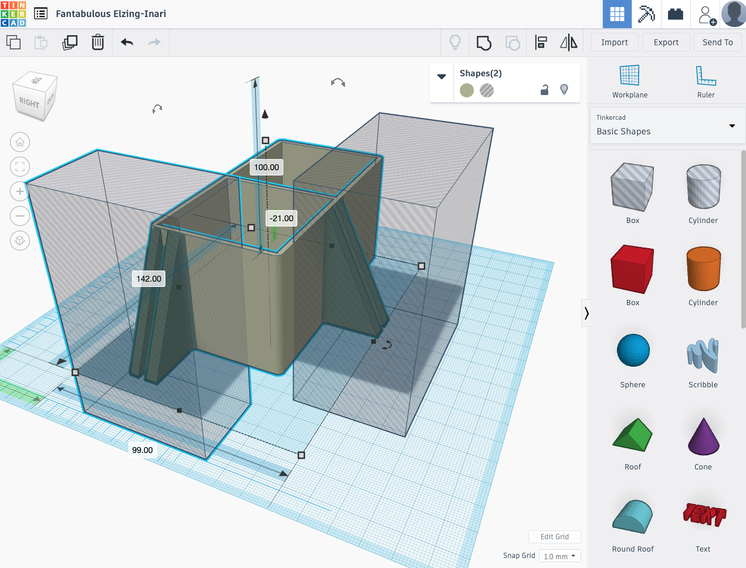Click the Import button
The height and width of the screenshot is (568, 746).
click(x=614, y=42)
